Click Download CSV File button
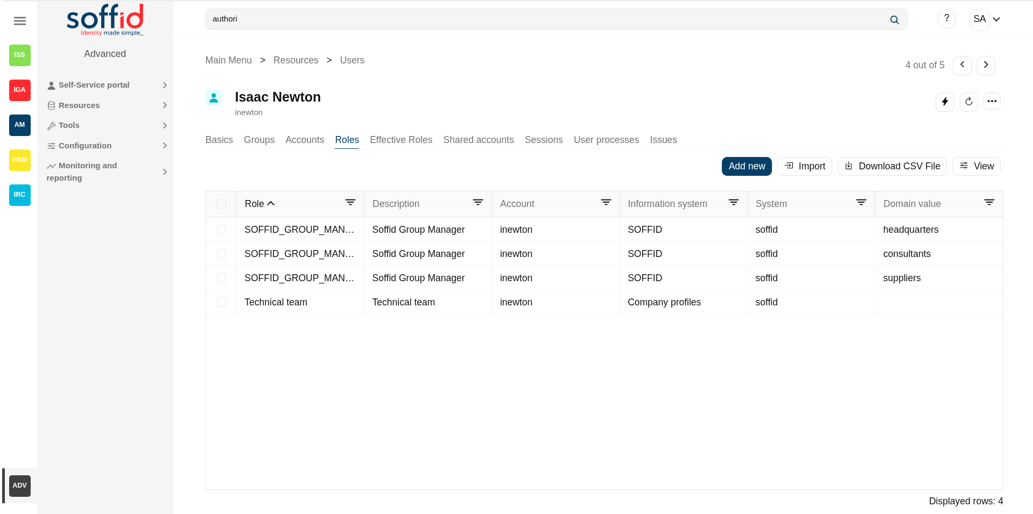Screen dimensions: 1033x514 (x=892, y=166)
